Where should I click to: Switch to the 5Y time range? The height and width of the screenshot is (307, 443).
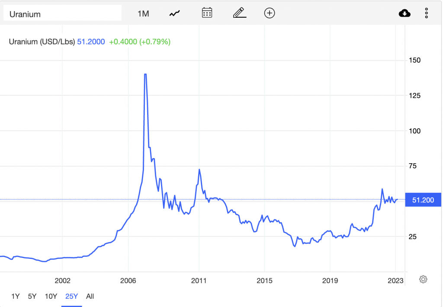[x=32, y=296]
